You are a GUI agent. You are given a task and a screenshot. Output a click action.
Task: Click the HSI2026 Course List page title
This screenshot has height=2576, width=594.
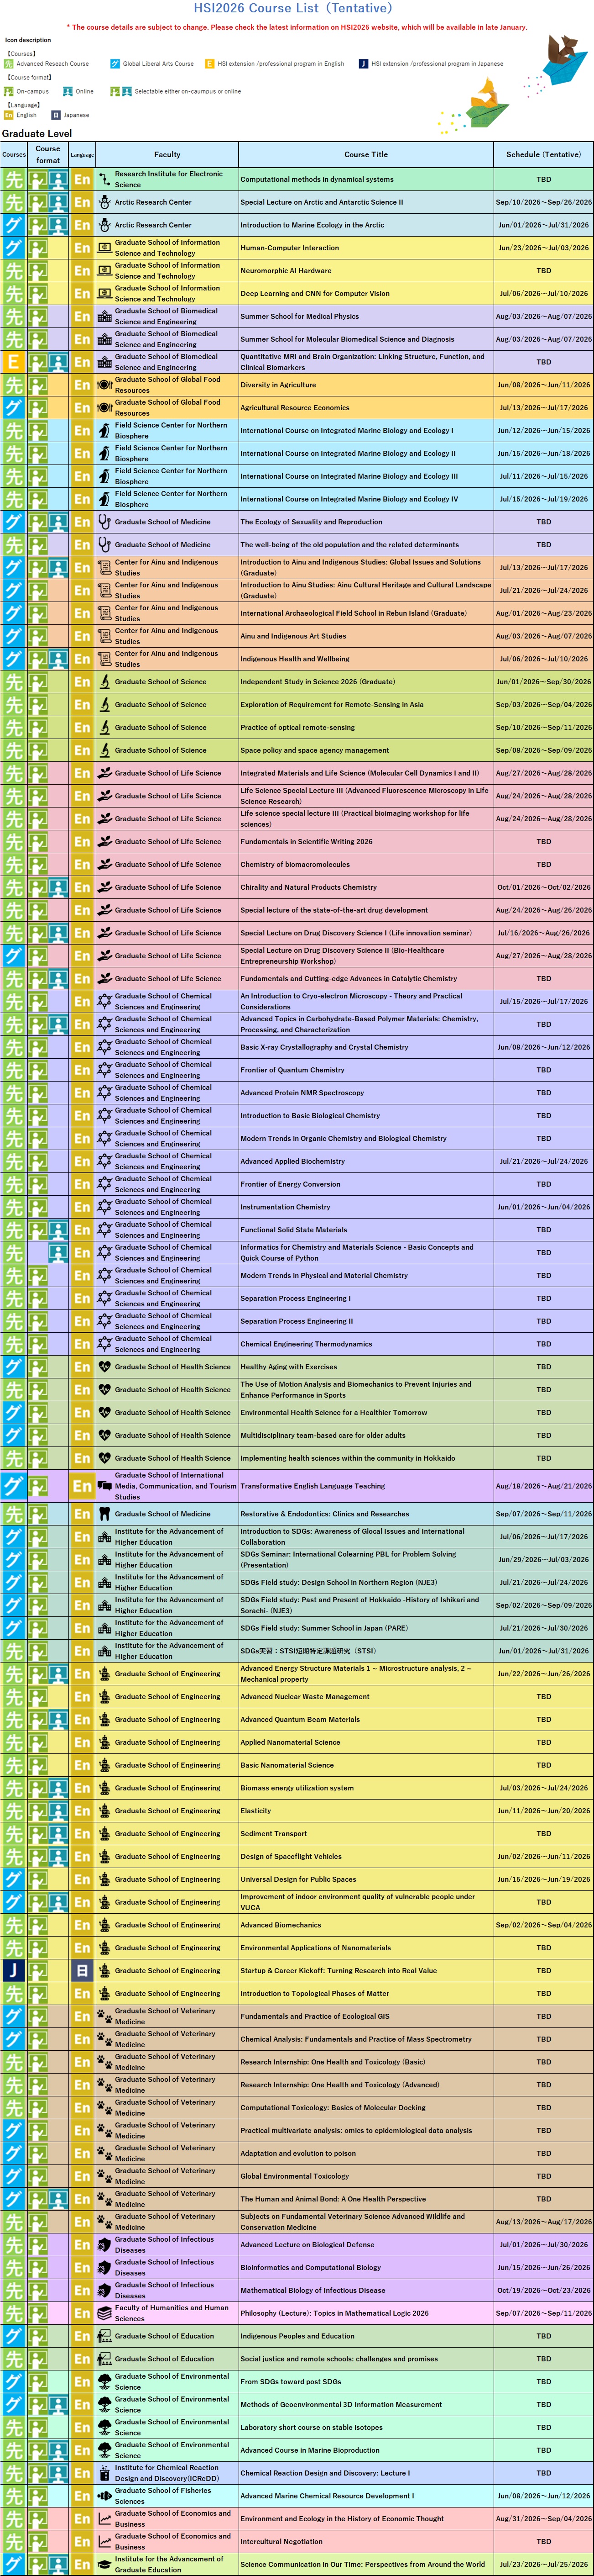coord(297,8)
